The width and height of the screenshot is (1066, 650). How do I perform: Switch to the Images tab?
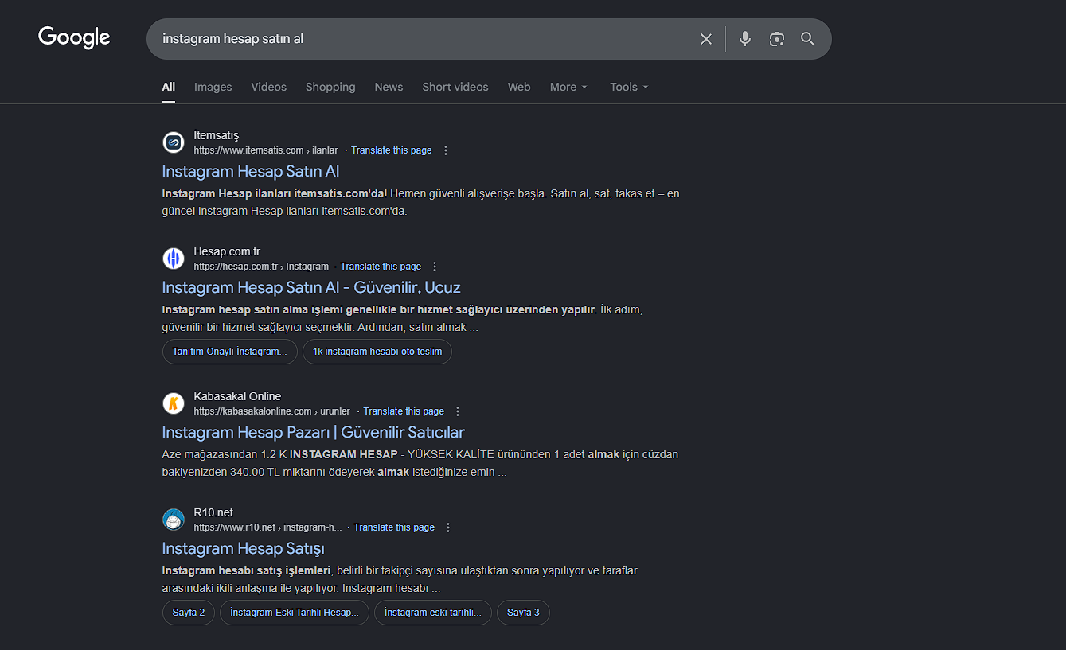[x=213, y=87]
